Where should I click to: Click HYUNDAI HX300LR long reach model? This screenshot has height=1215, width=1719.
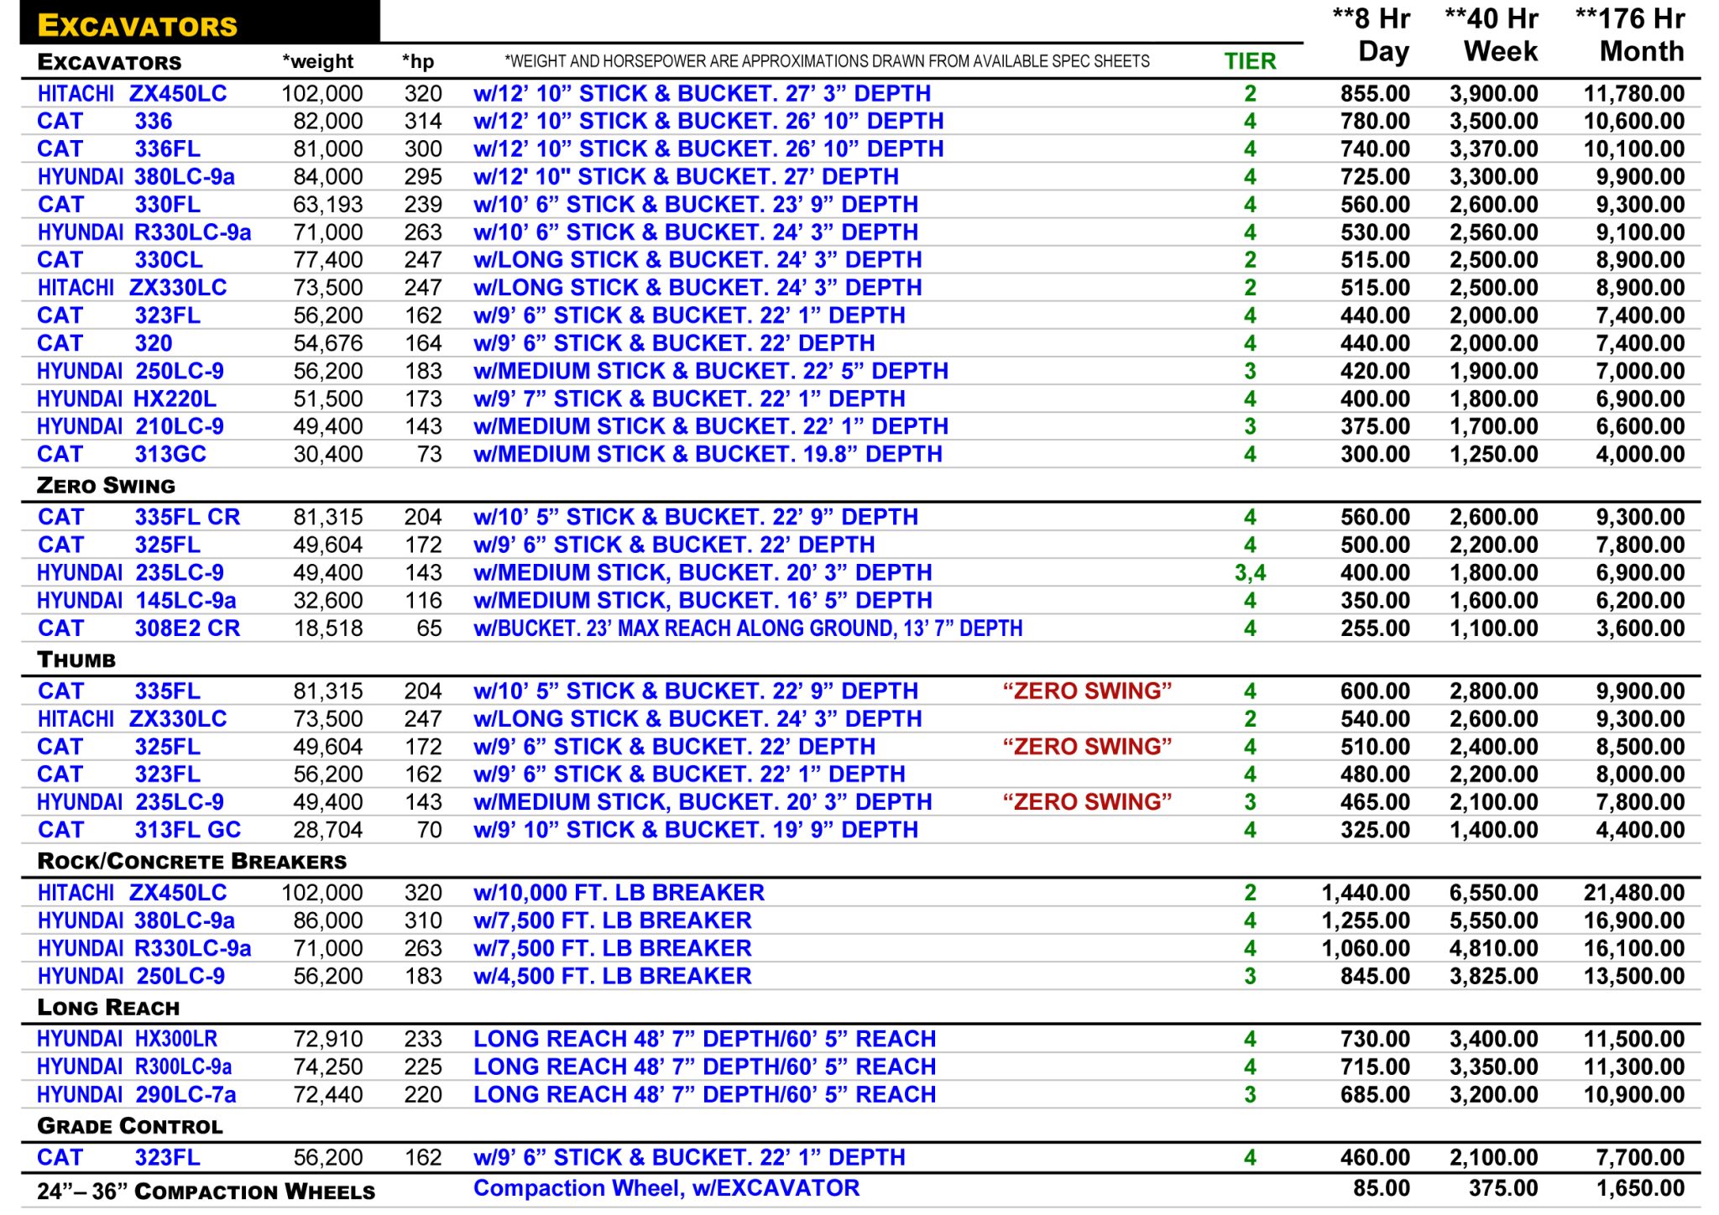pos(127,1039)
